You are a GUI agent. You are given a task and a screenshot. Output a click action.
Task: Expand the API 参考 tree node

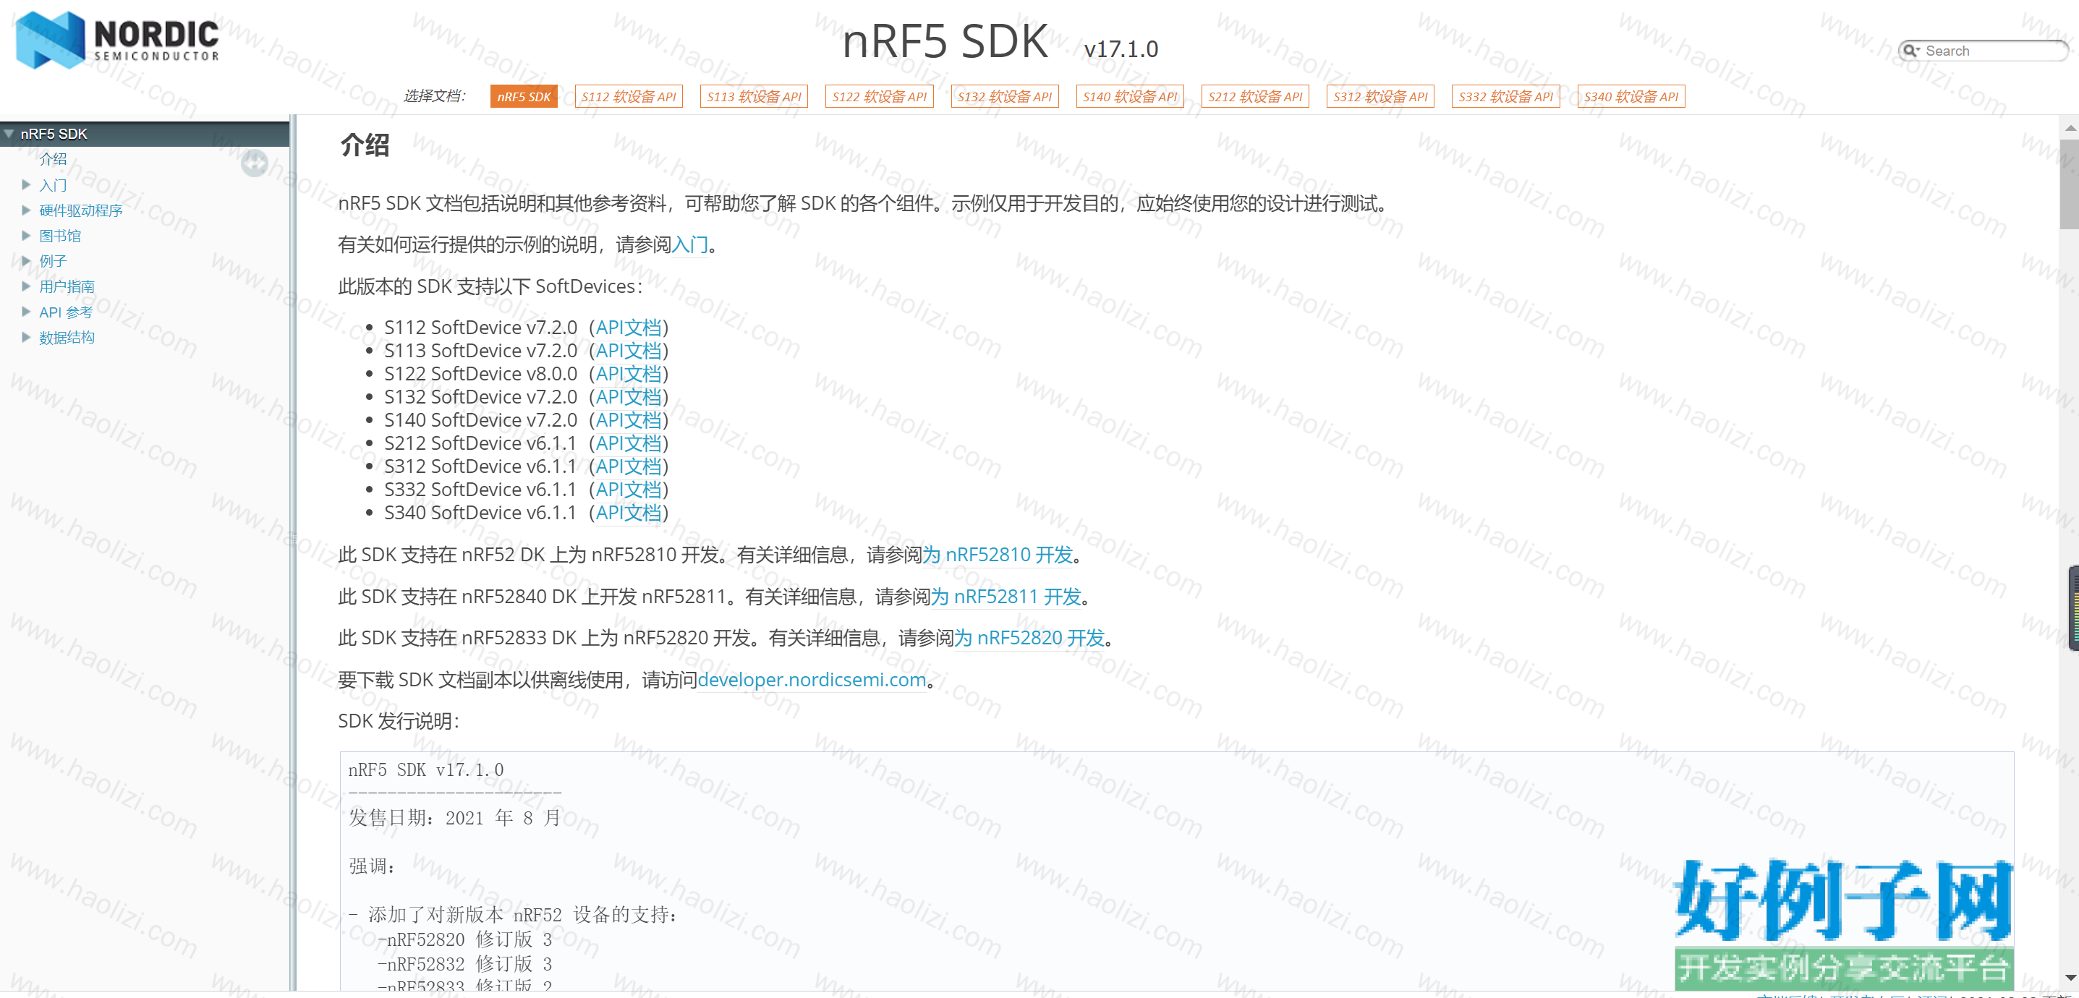coord(26,312)
